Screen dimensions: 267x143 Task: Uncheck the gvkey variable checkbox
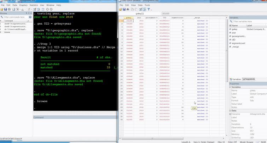[x=230, y=29]
